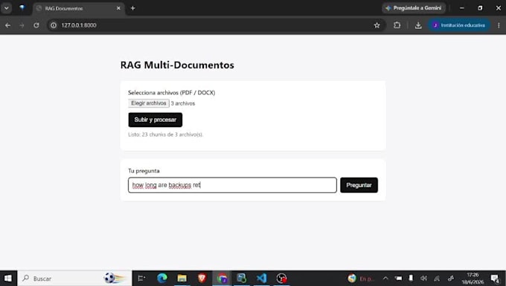This screenshot has width=506, height=286.
Task: Open the Windows Start menu
Action: [8, 279]
